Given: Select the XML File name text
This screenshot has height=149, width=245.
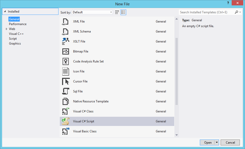Looking at the screenshot, I should coord(79,22).
